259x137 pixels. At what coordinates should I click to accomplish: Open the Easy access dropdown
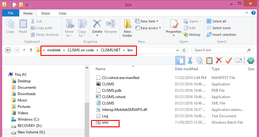[148, 28]
